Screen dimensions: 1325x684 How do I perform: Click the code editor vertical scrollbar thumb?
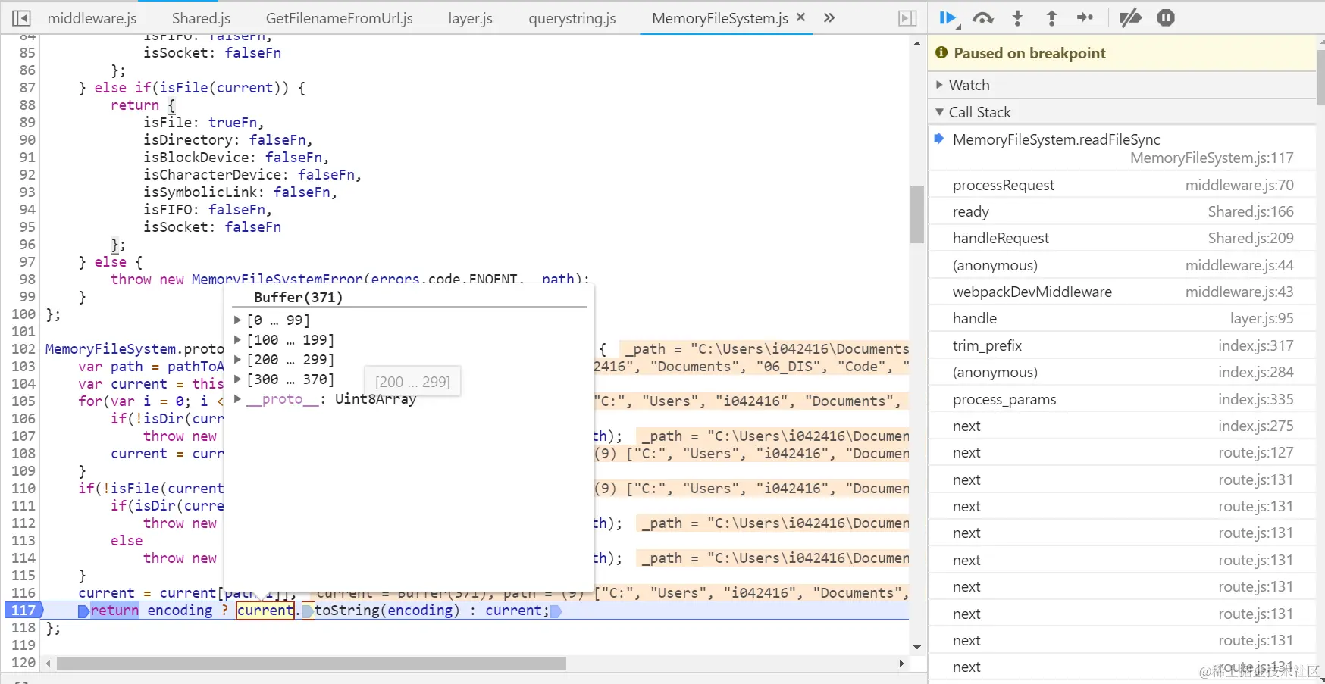(916, 214)
